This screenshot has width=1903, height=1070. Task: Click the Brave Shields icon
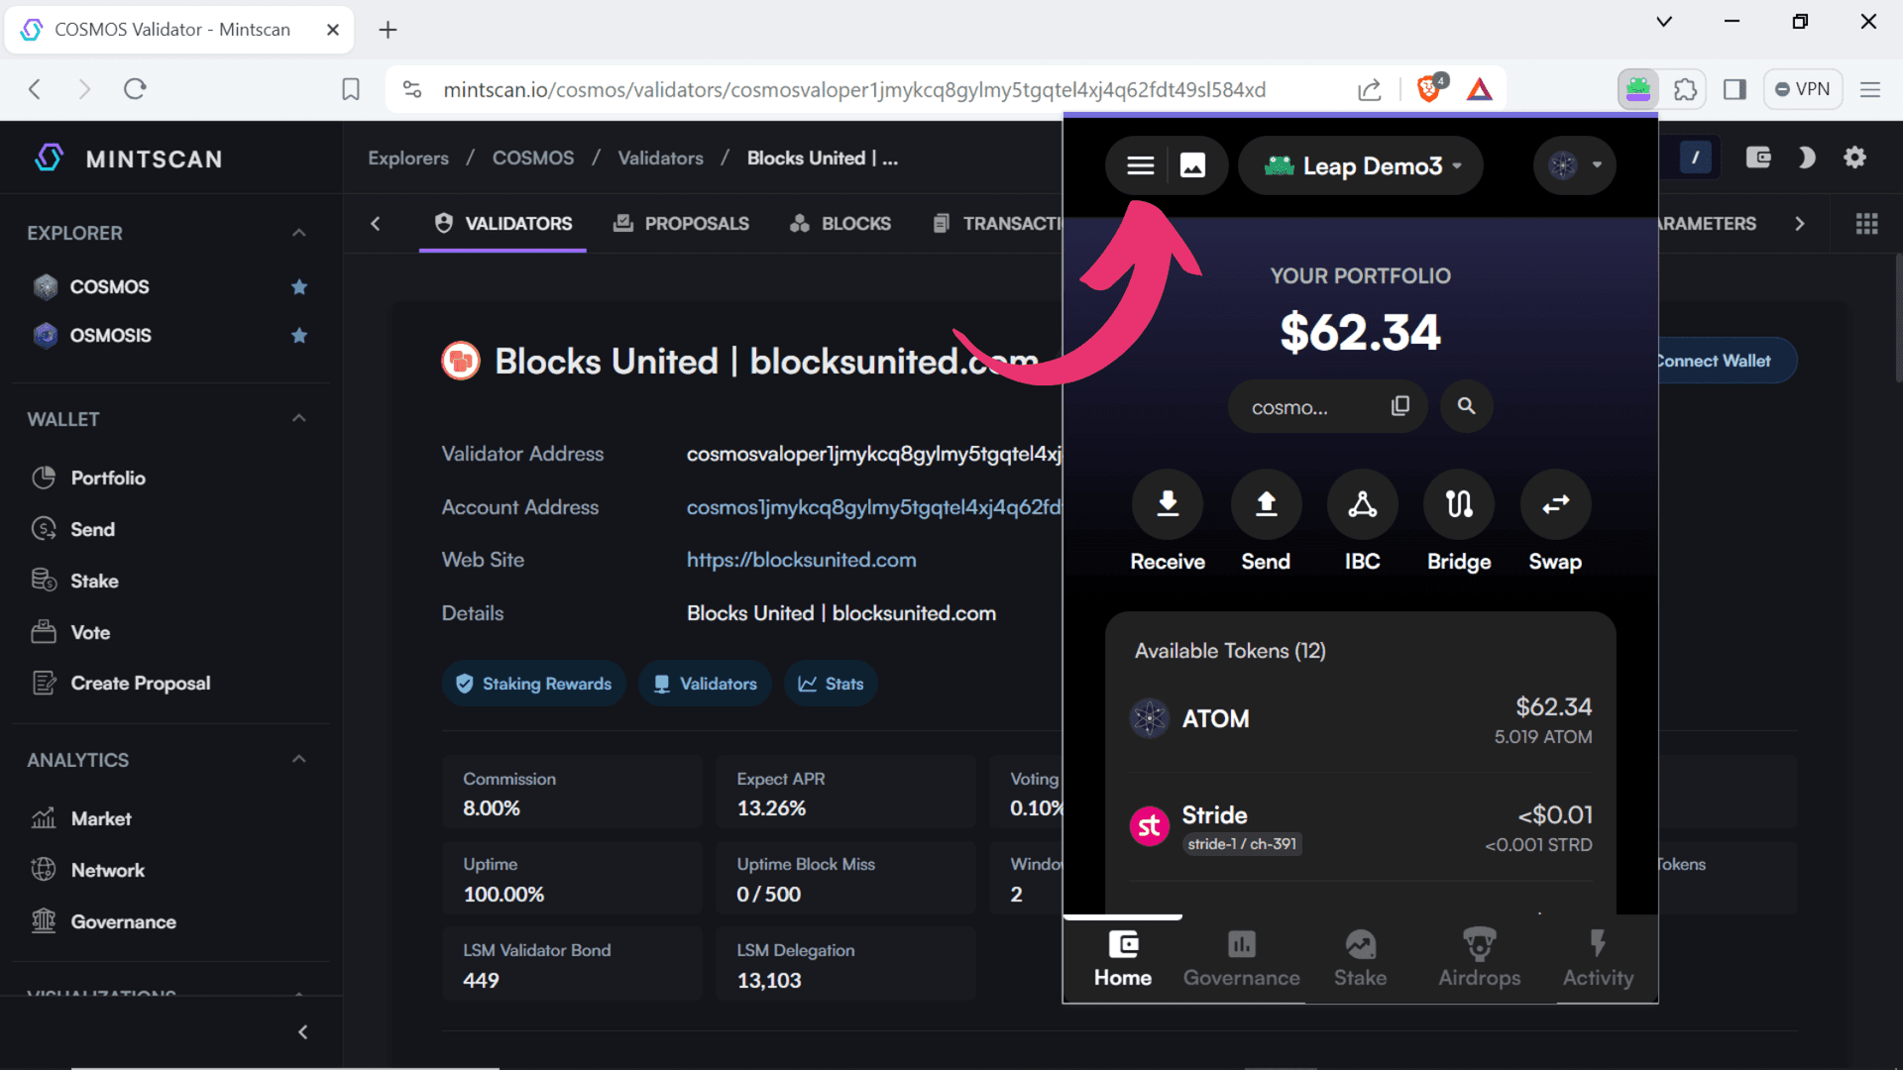tap(1429, 89)
